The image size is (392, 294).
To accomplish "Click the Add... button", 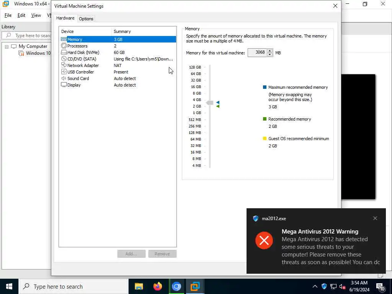I will 131,254.
